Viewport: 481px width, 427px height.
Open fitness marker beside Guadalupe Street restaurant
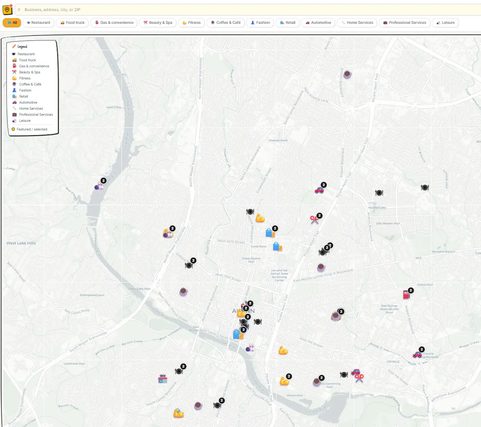tap(260, 218)
